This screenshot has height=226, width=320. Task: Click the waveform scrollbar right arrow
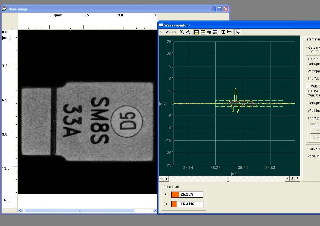pyautogui.click(x=287, y=179)
